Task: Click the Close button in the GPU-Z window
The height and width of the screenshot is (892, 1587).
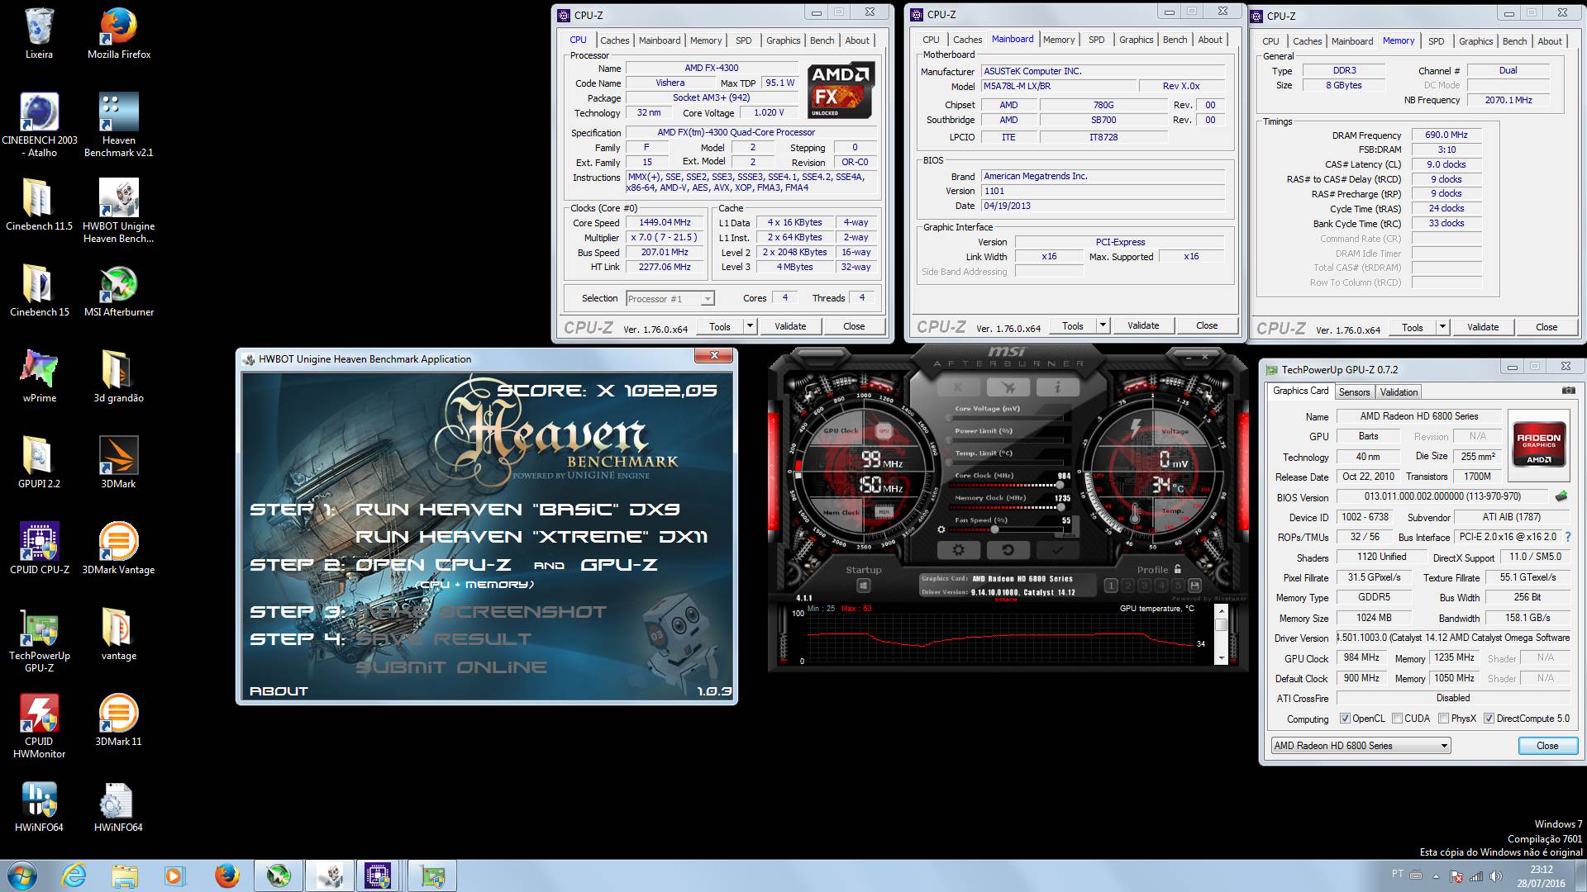Action: coord(1546,746)
